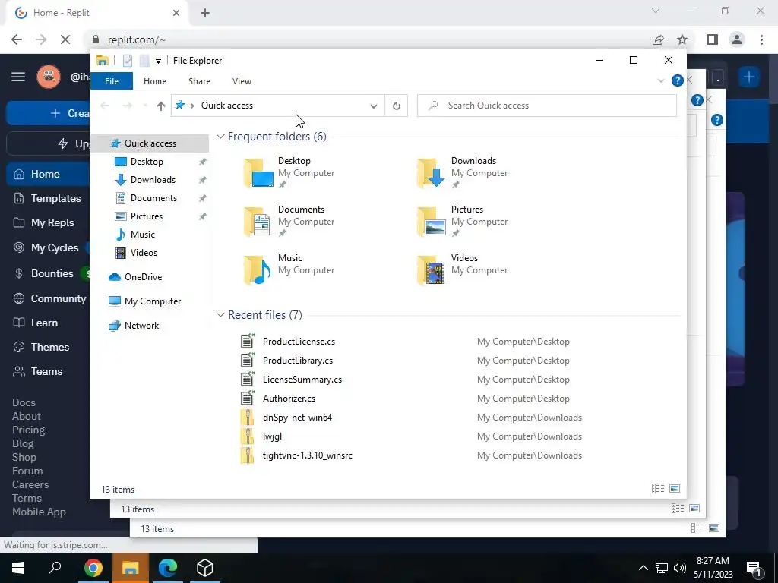The width and height of the screenshot is (778, 583).
Task: Open the Replit sidebar hamburger menu
Action: pos(18,77)
